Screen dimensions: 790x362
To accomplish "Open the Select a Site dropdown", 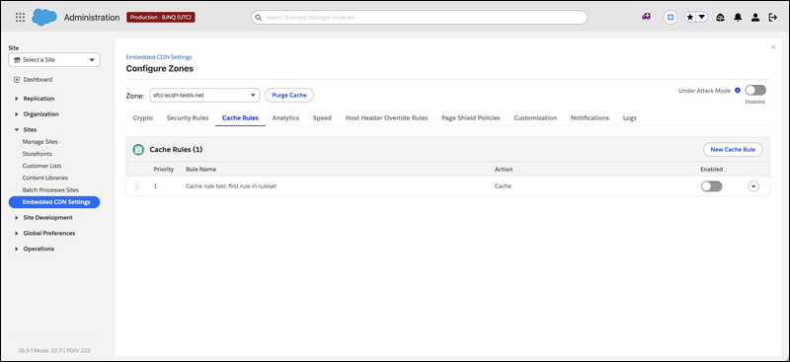I will [x=54, y=60].
